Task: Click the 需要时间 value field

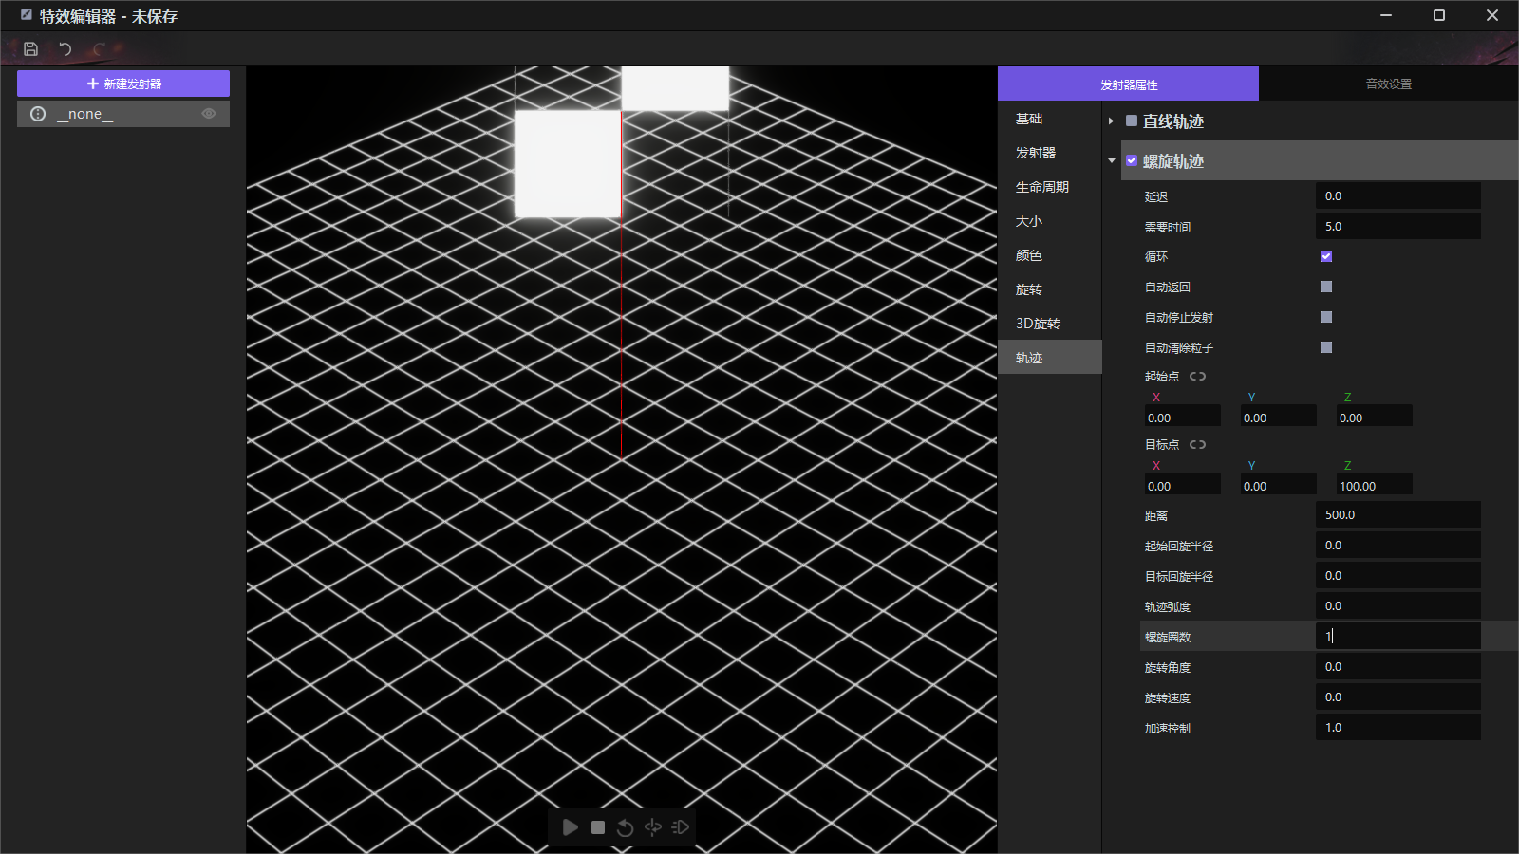Action: (1398, 227)
